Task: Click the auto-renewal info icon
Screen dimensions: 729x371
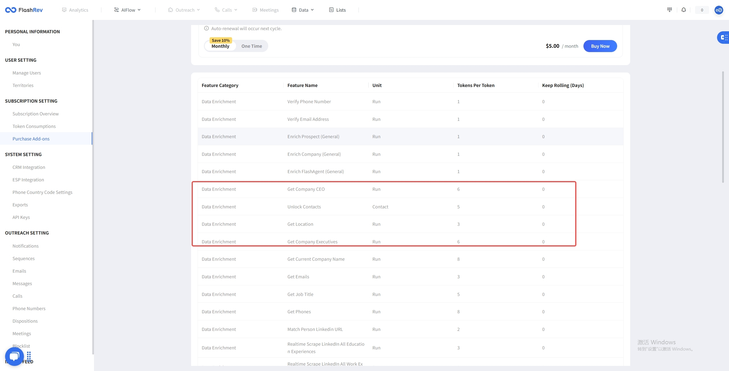Action: click(x=206, y=28)
